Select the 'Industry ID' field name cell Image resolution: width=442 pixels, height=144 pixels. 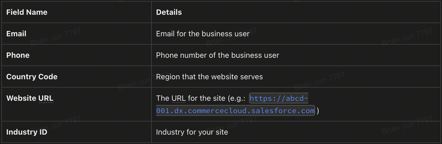pos(26,132)
